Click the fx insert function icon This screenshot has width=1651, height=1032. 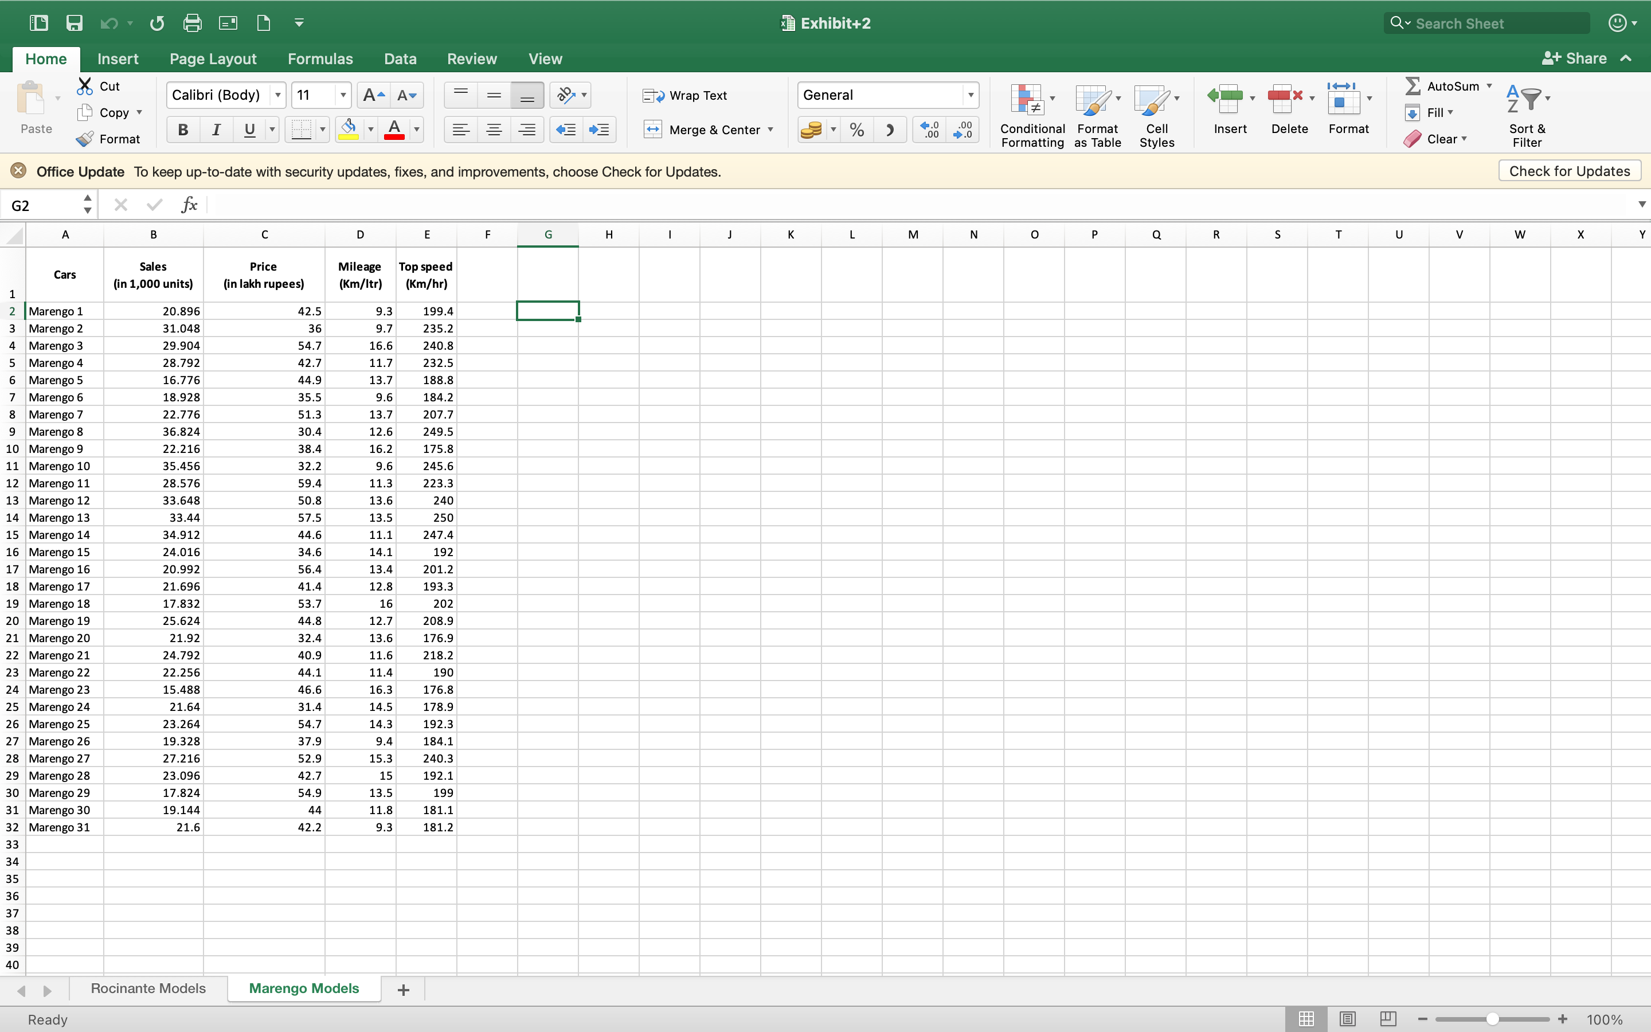189,205
